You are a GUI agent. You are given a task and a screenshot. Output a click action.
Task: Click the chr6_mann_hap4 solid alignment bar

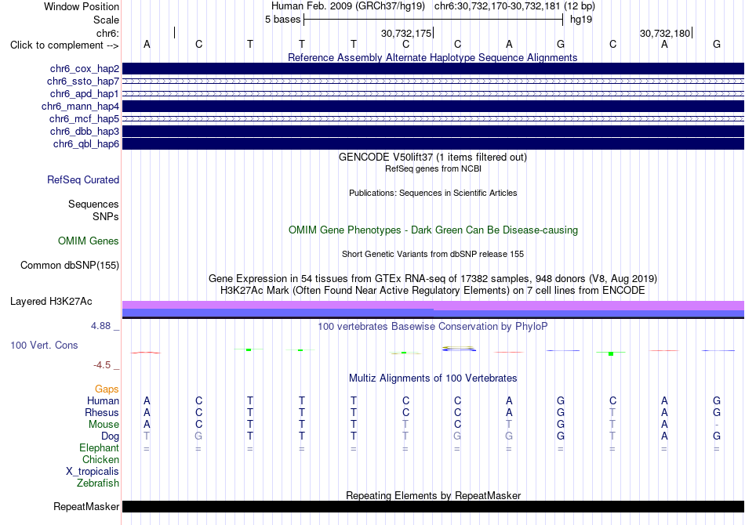coord(434,106)
